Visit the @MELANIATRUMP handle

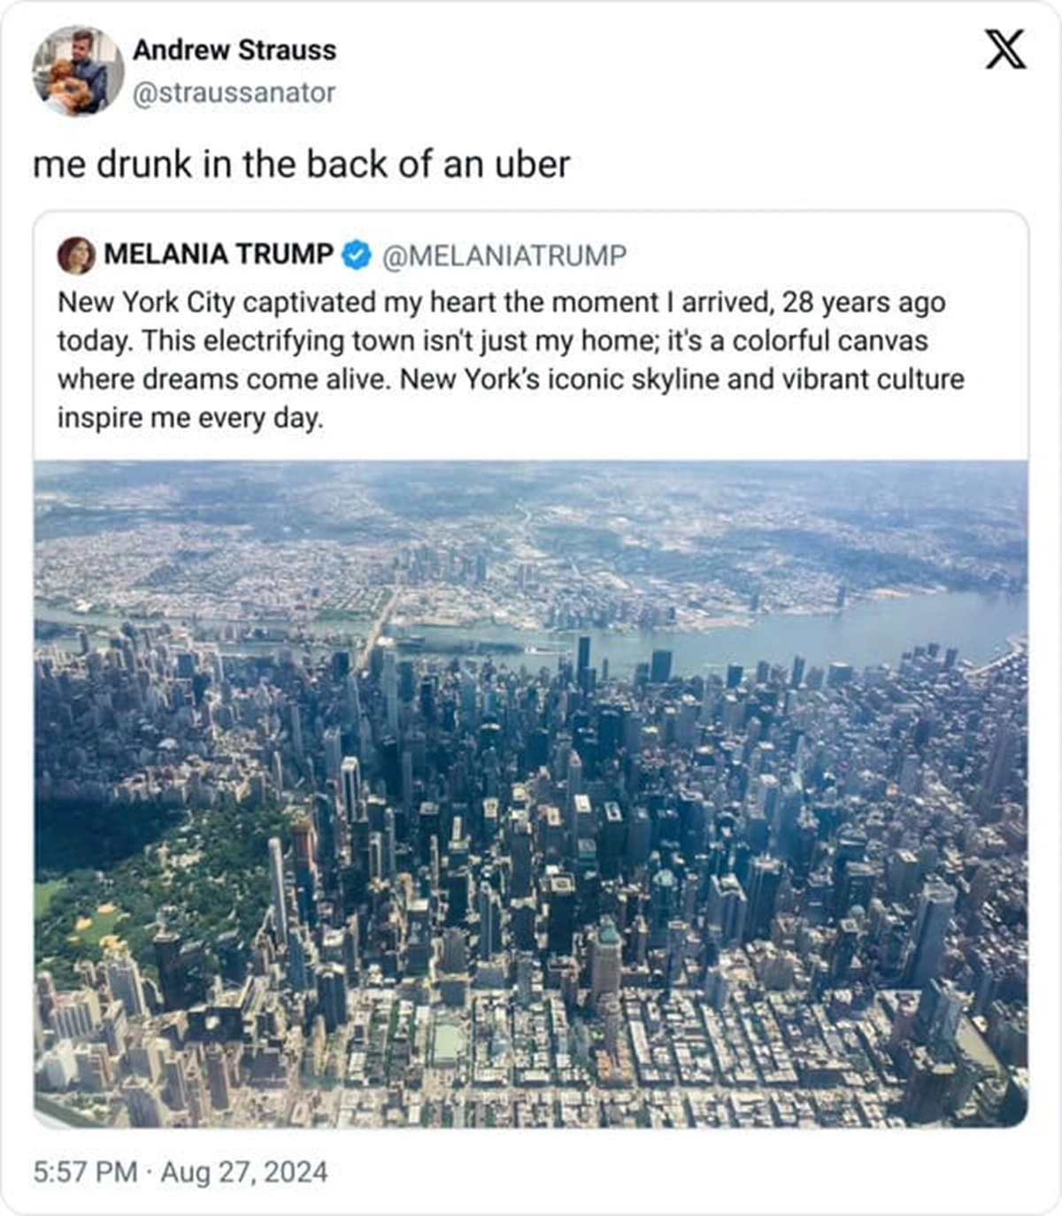pos(504,256)
